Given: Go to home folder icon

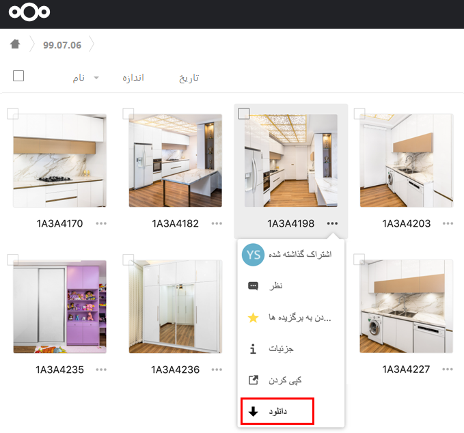Looking at the screenshot, I should pos(15,44).
